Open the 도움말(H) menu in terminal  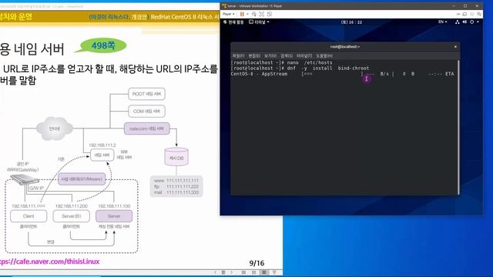324,56
